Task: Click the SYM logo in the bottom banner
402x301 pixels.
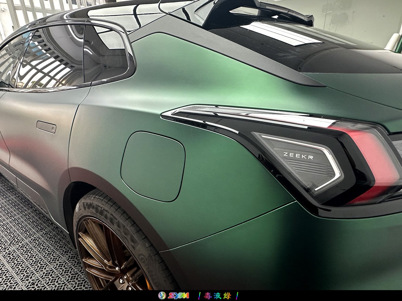Action: pos(174,295)
